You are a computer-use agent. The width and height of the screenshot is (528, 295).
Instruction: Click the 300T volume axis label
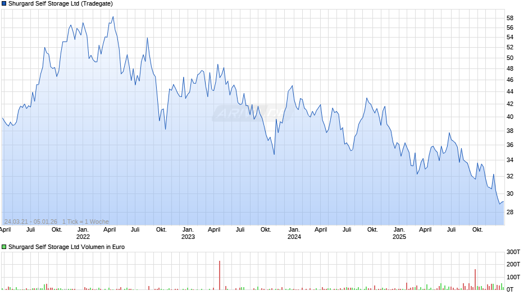click(x=513, y=252)
